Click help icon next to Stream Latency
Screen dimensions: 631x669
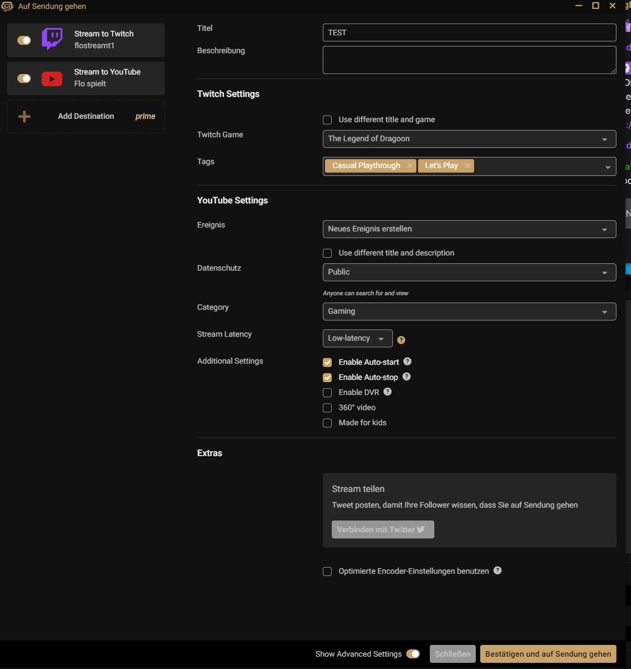click(401, 340)
